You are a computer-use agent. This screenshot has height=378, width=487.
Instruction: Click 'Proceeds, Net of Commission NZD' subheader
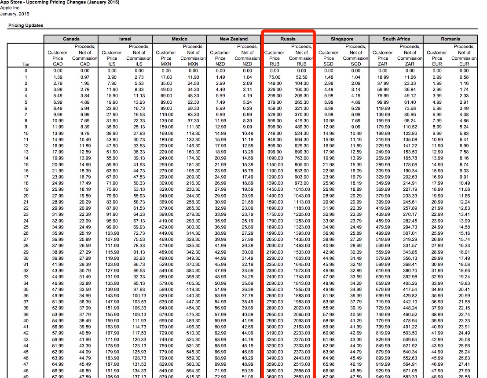(247, 55)
